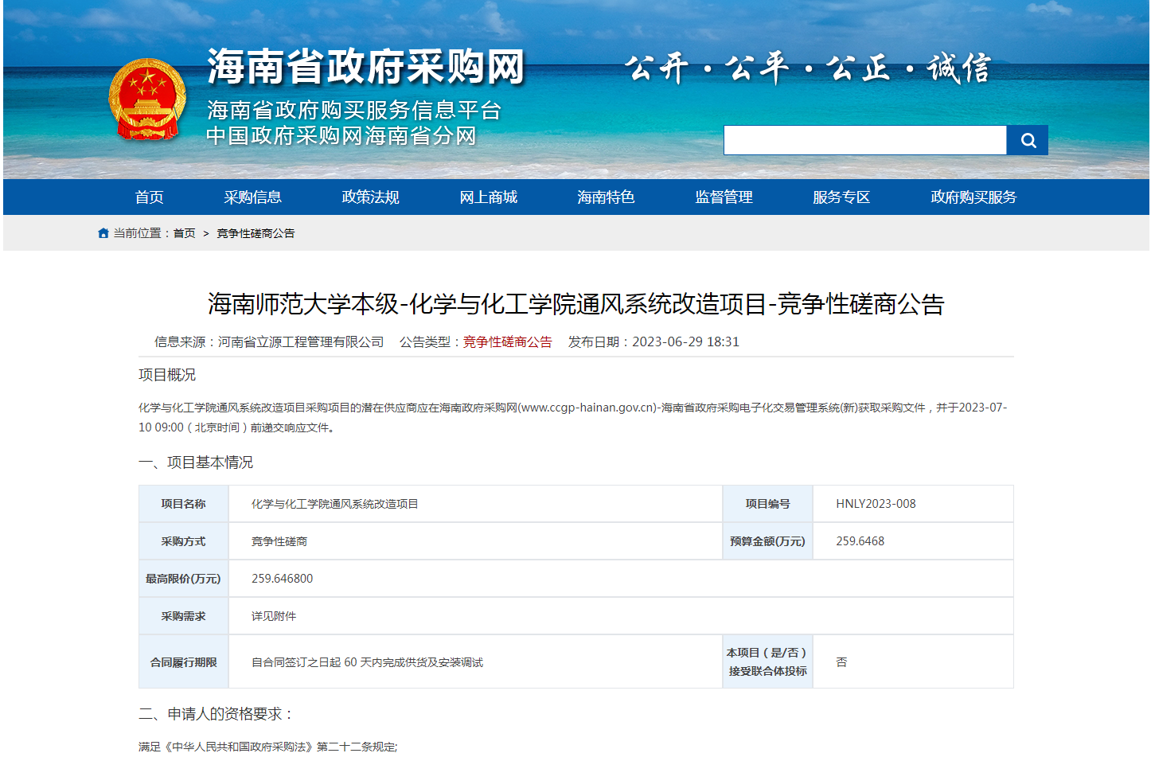
Task: Open the 政府购买服务 navigation menu
Action: (x=973, y=197)
